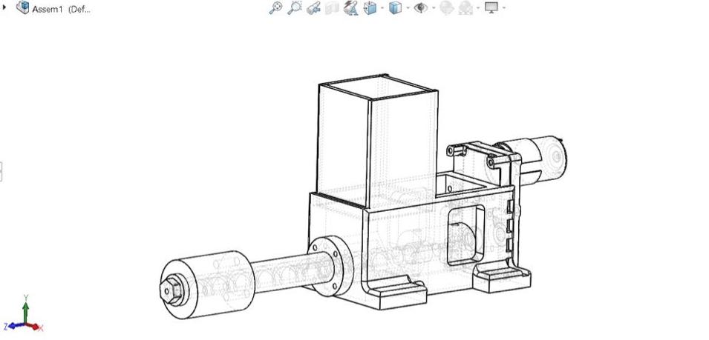Click the red X axis of the triad

point(34,327)
